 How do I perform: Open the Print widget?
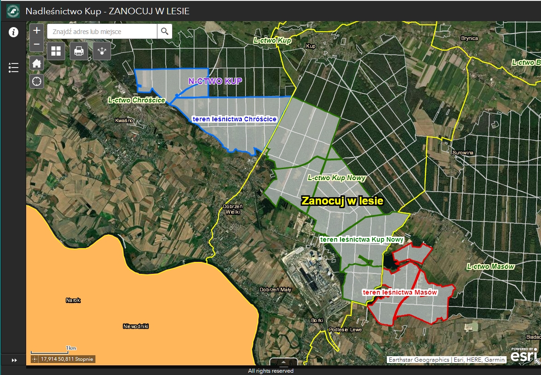tap(79, 51)
